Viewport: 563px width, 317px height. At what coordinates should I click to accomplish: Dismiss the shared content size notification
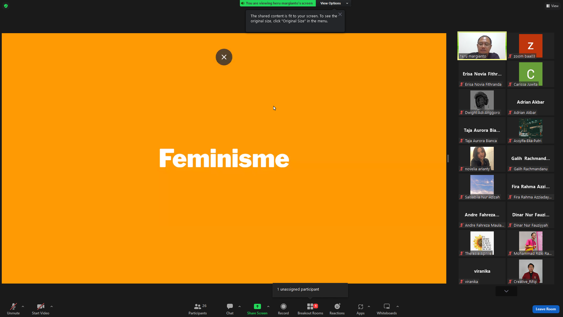pos(340,14)
